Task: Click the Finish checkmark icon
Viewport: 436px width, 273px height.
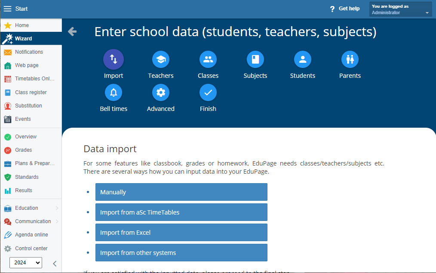Action: click(208, 92)
